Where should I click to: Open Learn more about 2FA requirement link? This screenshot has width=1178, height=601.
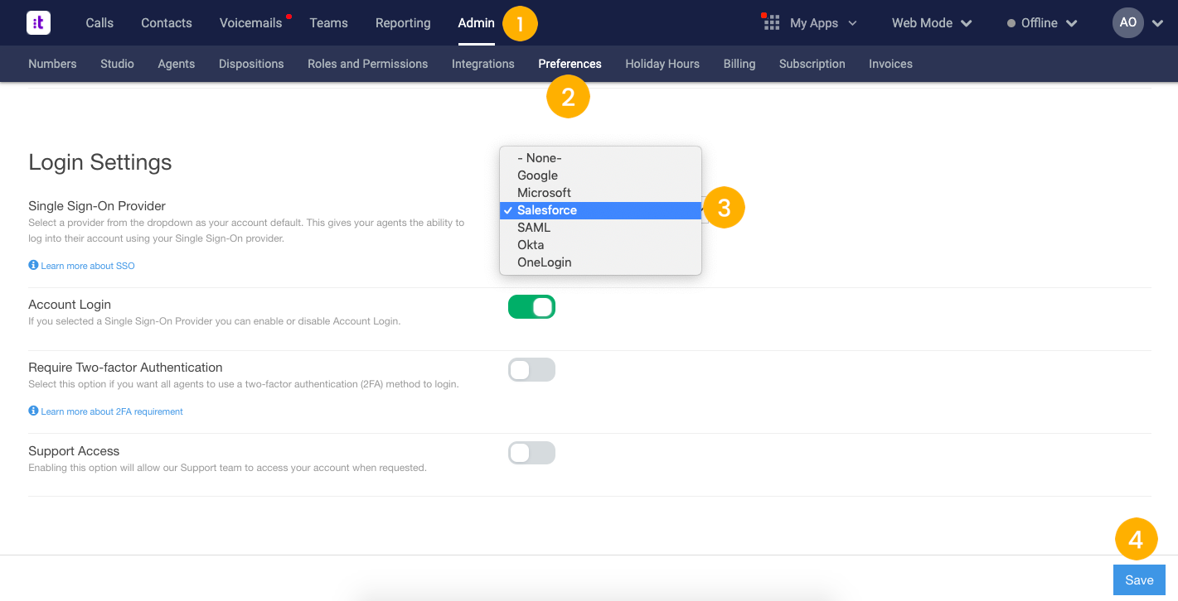tap(112, 411)
